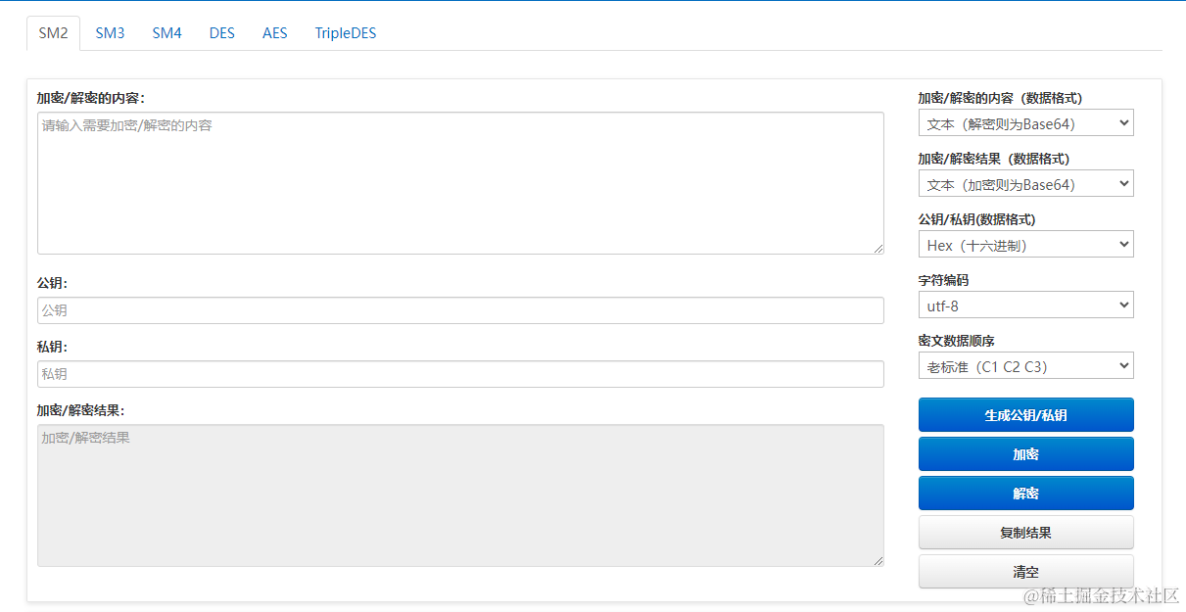Expand the result data format dropdown

click(1025, 184)
